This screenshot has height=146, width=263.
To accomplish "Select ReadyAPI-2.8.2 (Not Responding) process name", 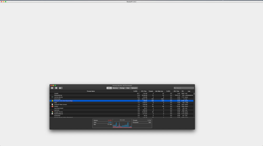I will click(x=63, y=101).
